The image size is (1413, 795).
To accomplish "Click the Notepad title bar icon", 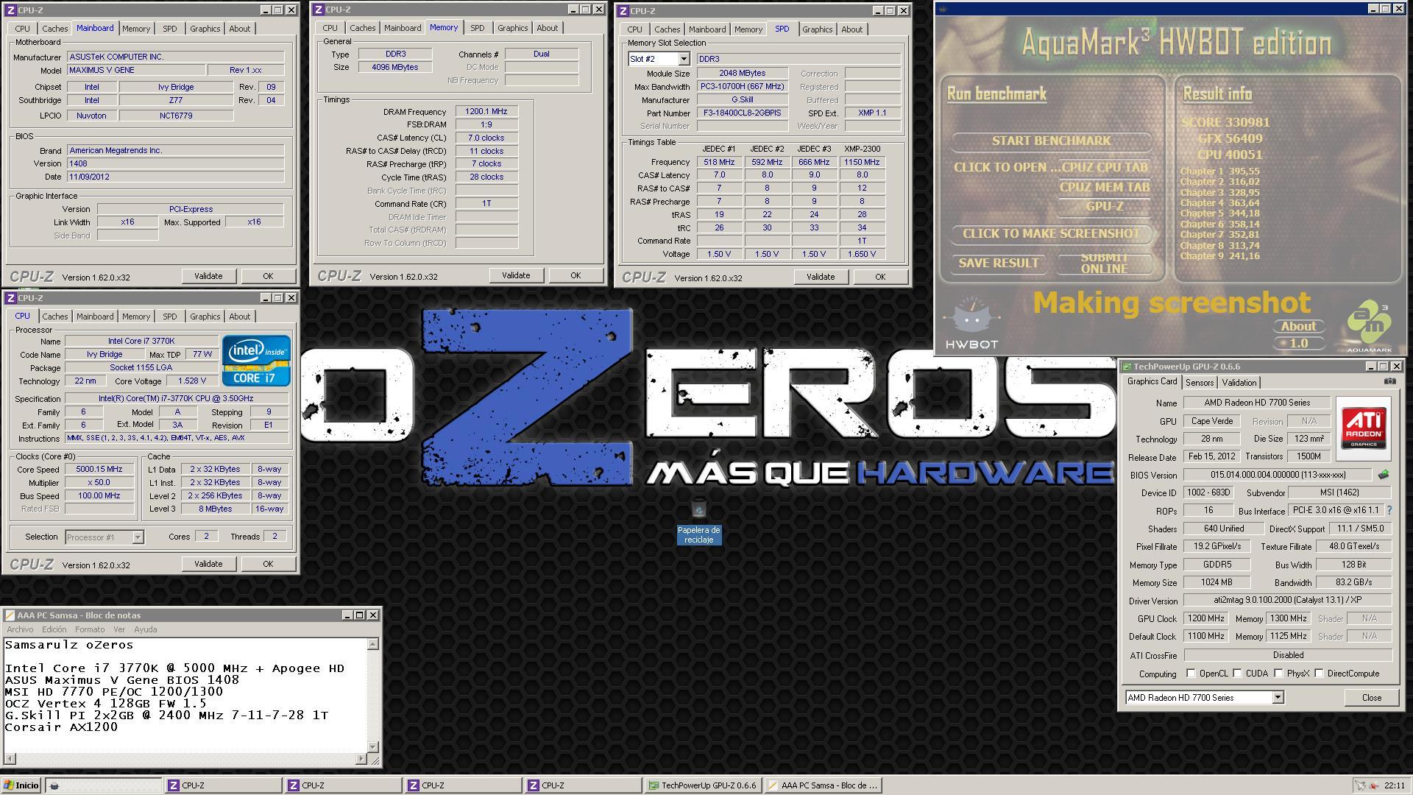I will click(10, 615).
